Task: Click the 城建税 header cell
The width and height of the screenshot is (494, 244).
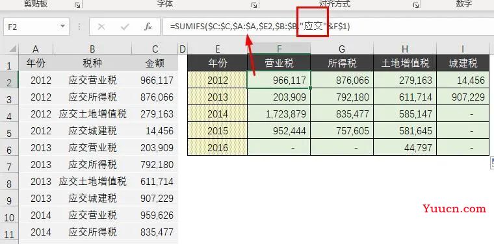Action: pyautogui.click(x=463, y=63)
